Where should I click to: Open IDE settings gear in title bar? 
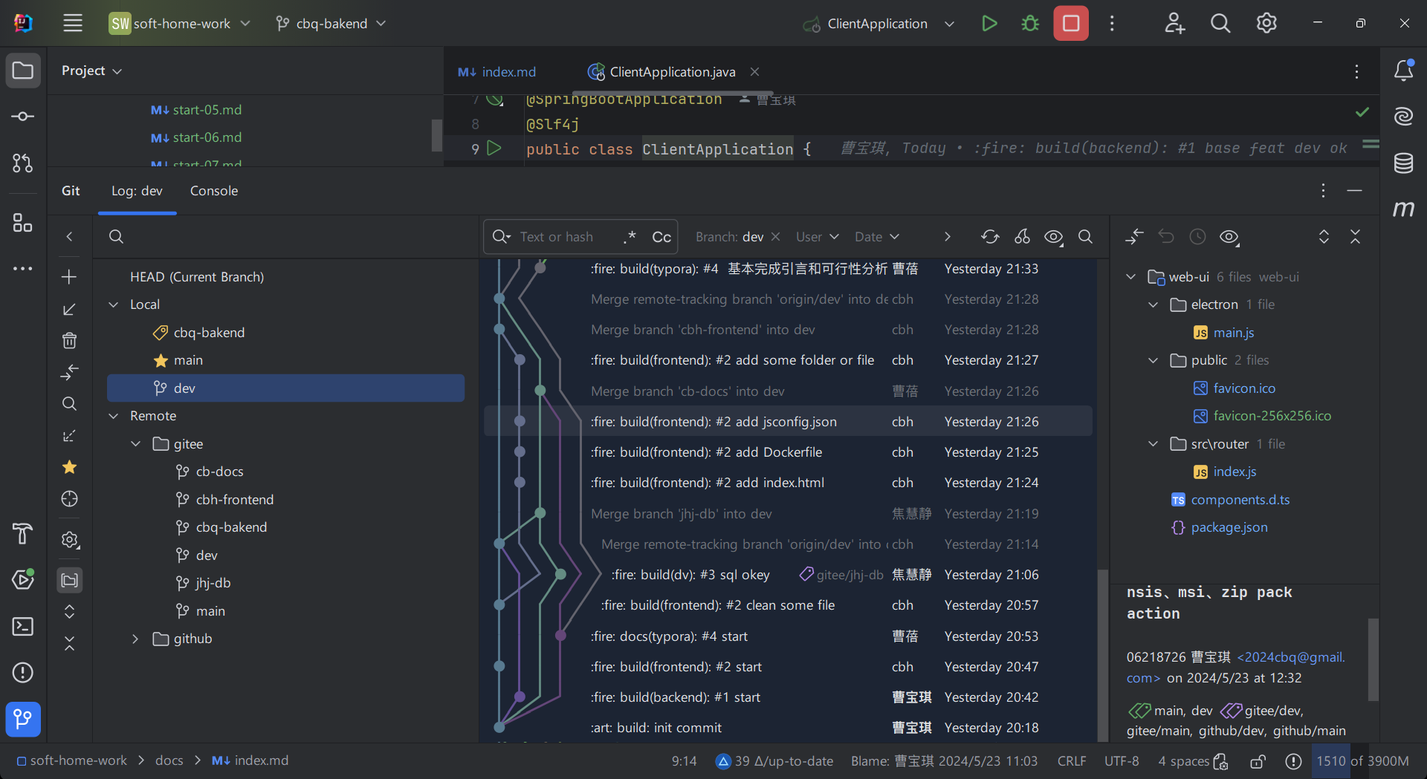[1266, 23]
